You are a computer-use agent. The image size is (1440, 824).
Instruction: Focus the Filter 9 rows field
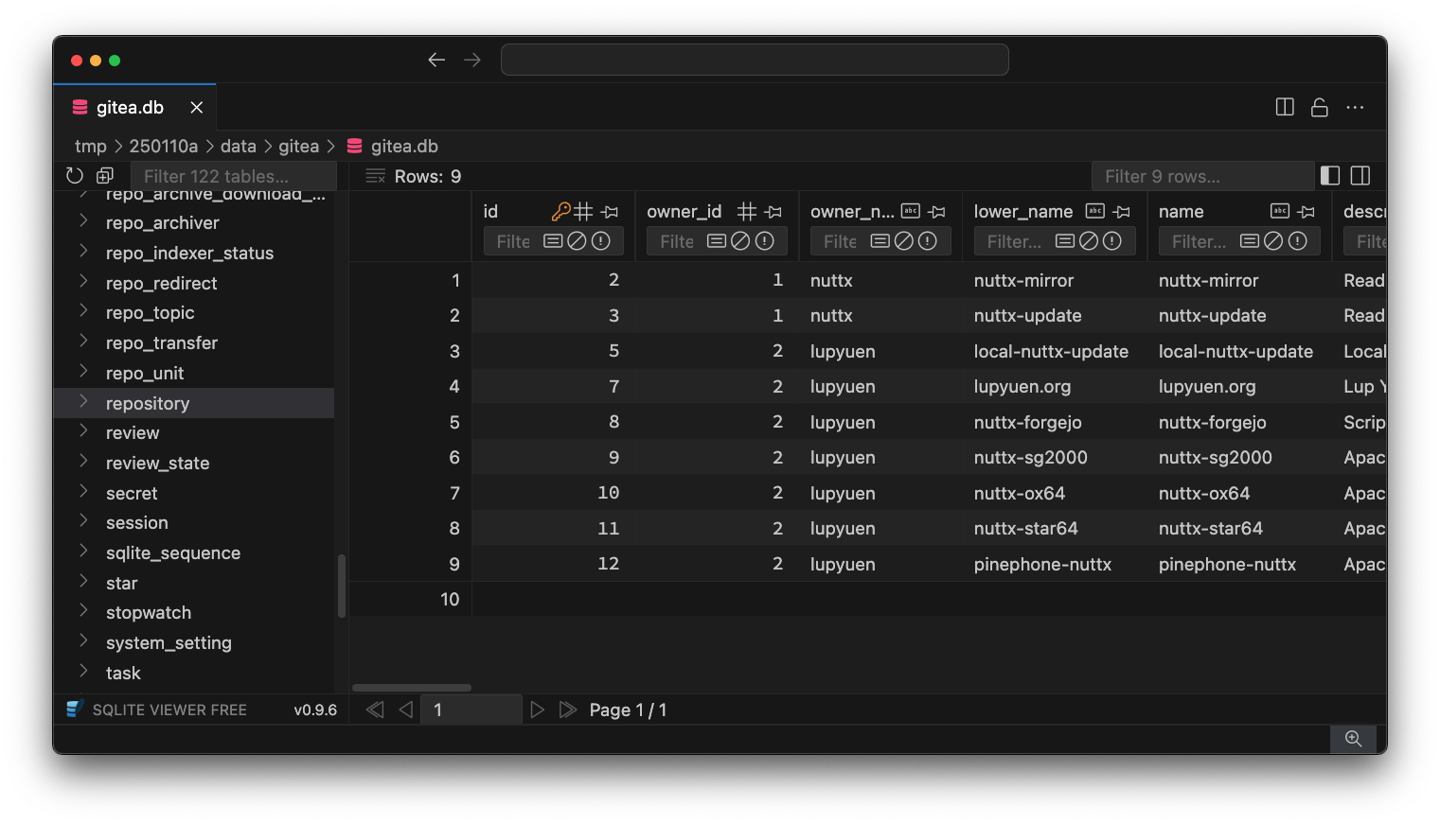point(1202,176)
